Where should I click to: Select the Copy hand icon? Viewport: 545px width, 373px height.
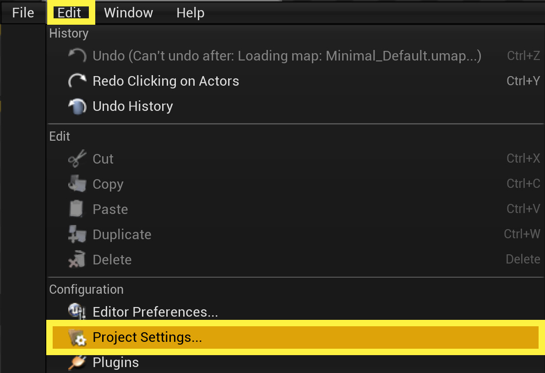77,184
